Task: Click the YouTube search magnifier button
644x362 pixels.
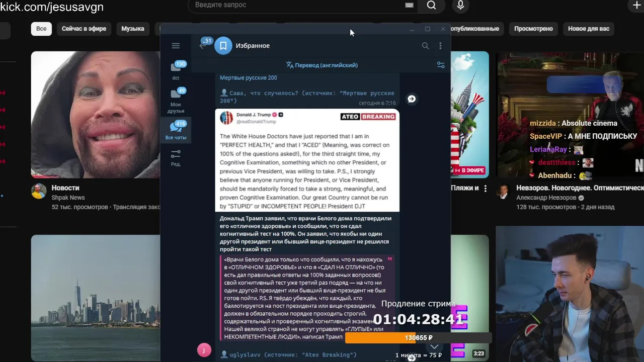Action: click(x=432, y=6)
